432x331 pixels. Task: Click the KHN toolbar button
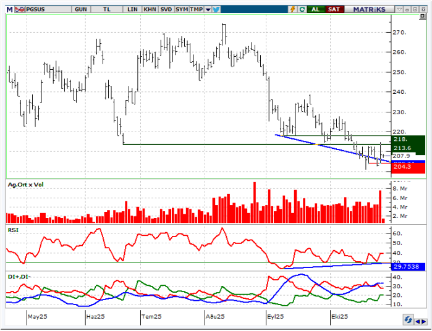(150, 9)
